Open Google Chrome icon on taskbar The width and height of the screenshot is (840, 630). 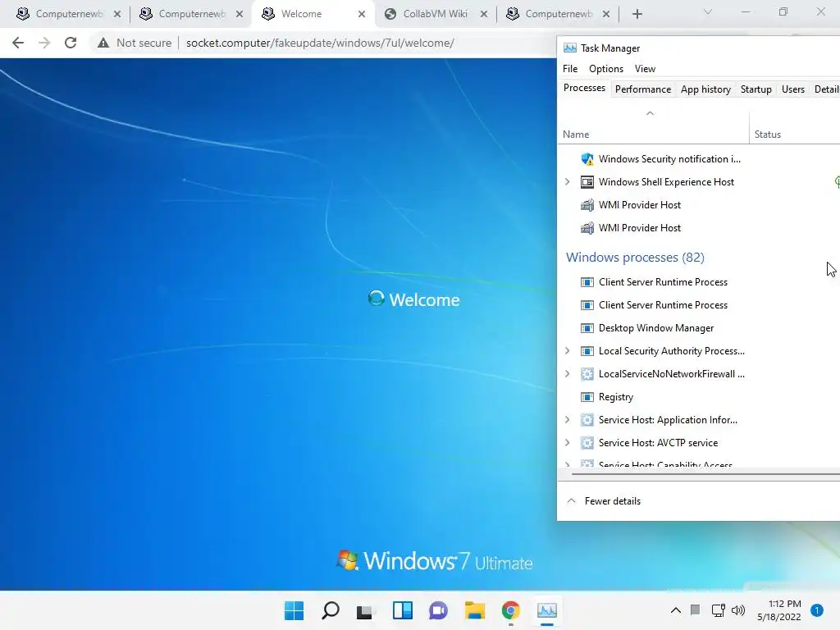510,610
